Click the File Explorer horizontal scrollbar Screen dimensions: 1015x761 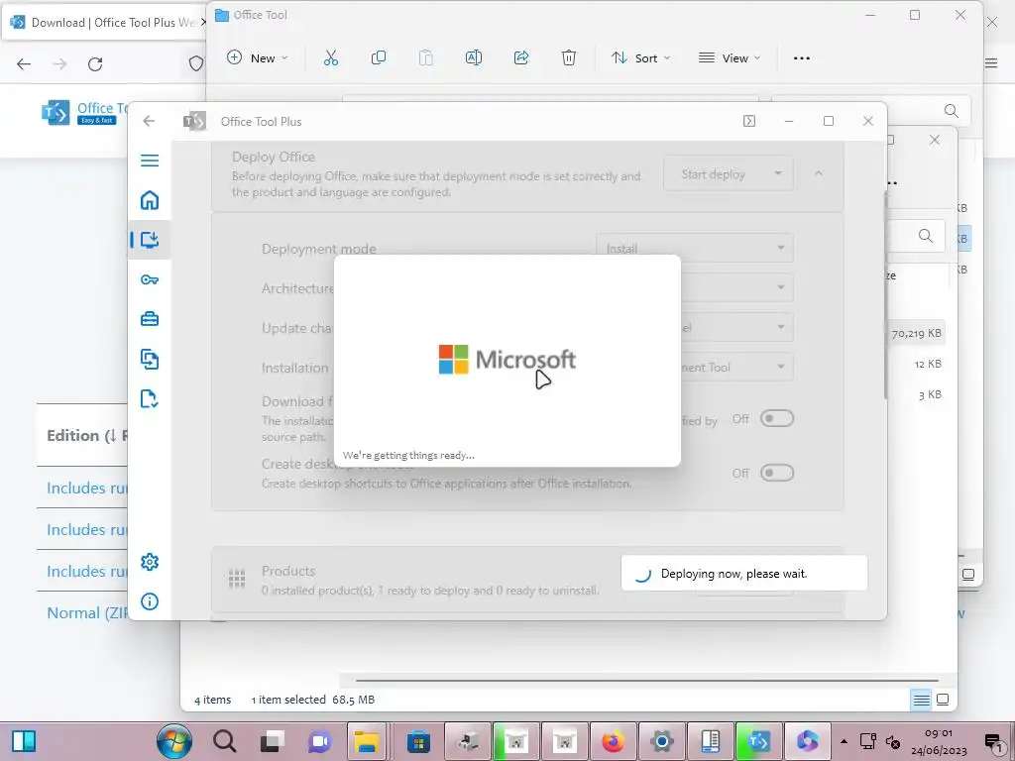pos(647,680)
